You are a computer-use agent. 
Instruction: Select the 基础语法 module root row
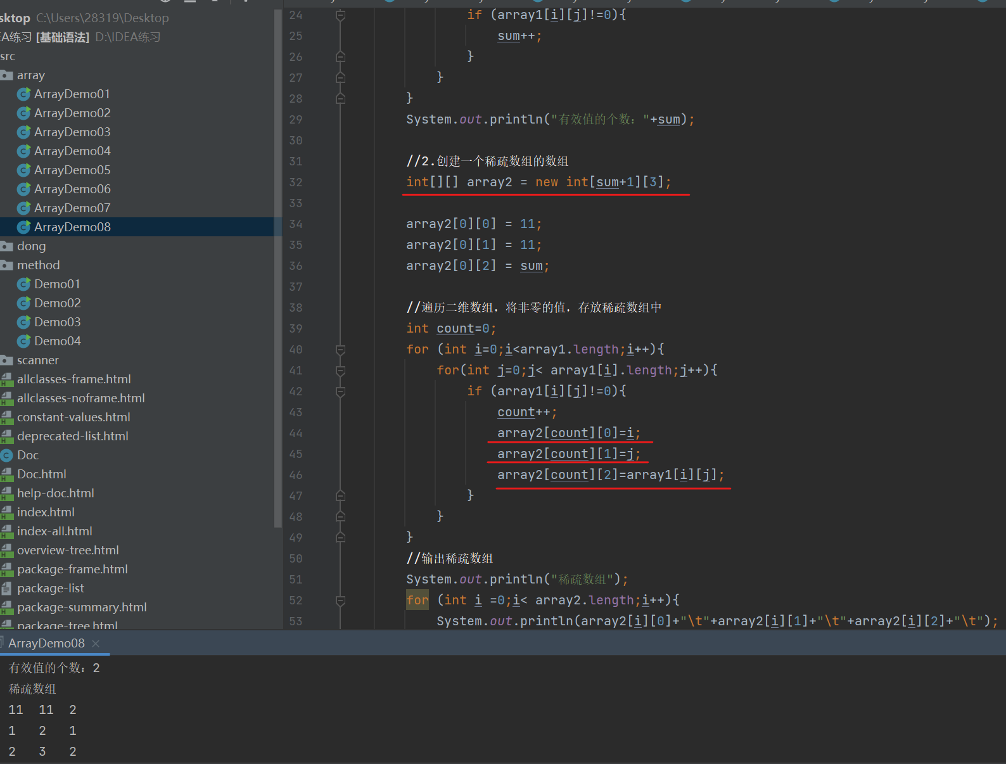tap(80, 37)
